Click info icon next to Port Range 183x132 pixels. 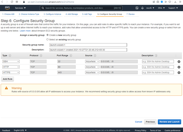(x=71, y=56)
